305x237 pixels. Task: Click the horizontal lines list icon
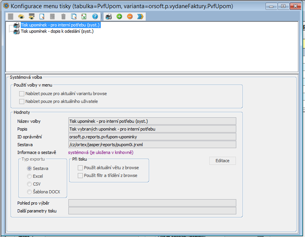pos(11,16)
